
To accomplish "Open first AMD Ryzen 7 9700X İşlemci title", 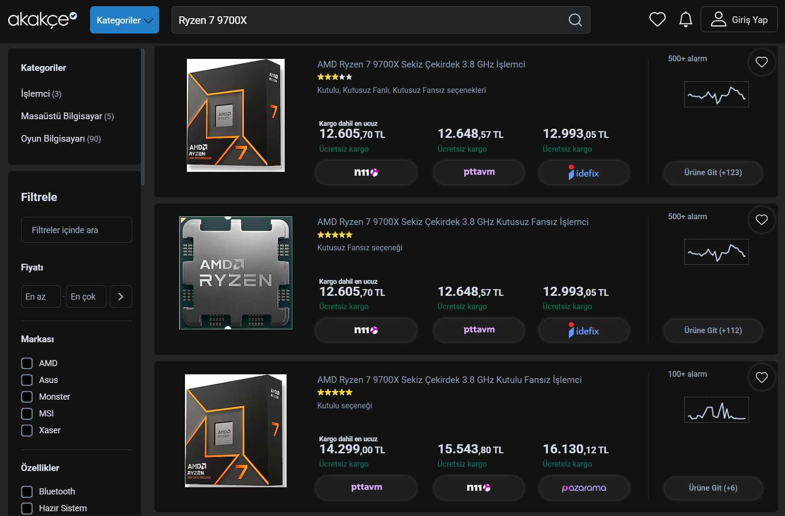I will click(x=421, y=64).
